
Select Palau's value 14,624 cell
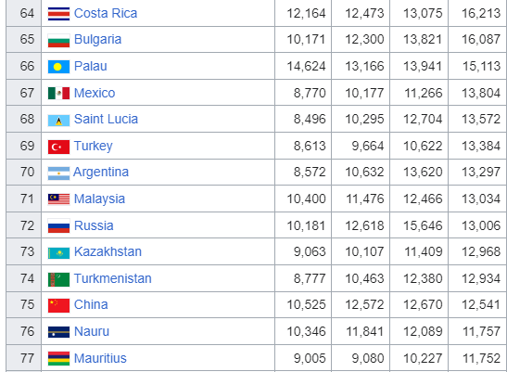click(303, 66)
